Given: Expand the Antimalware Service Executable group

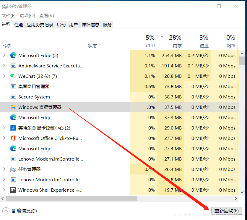Looking at the screenshot, I should (4, 65).
